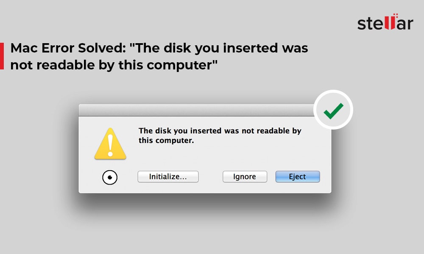Image resolution: width=424 pixels, height=254 pixels.
Task: Eject the unreadable disk
Action: coord(298,177)
